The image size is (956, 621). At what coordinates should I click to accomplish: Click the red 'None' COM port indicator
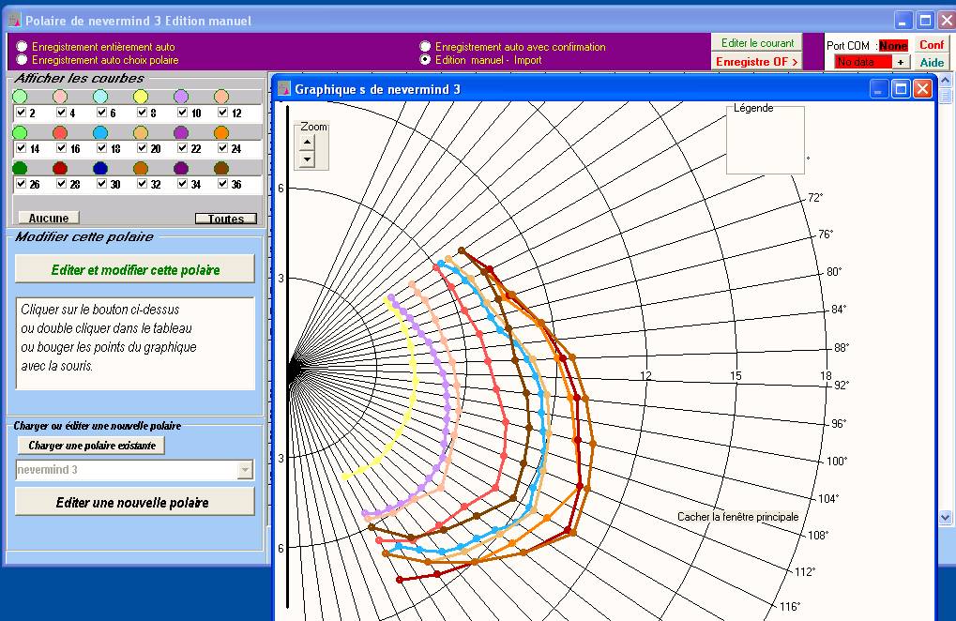(x=892, y=46)
